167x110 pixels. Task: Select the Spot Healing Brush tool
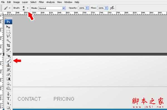point(8,56)
